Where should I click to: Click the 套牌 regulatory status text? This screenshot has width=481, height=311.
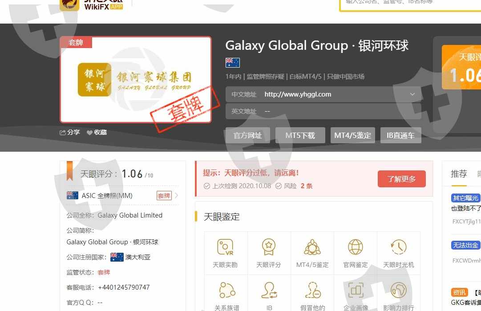click(104, 272)
